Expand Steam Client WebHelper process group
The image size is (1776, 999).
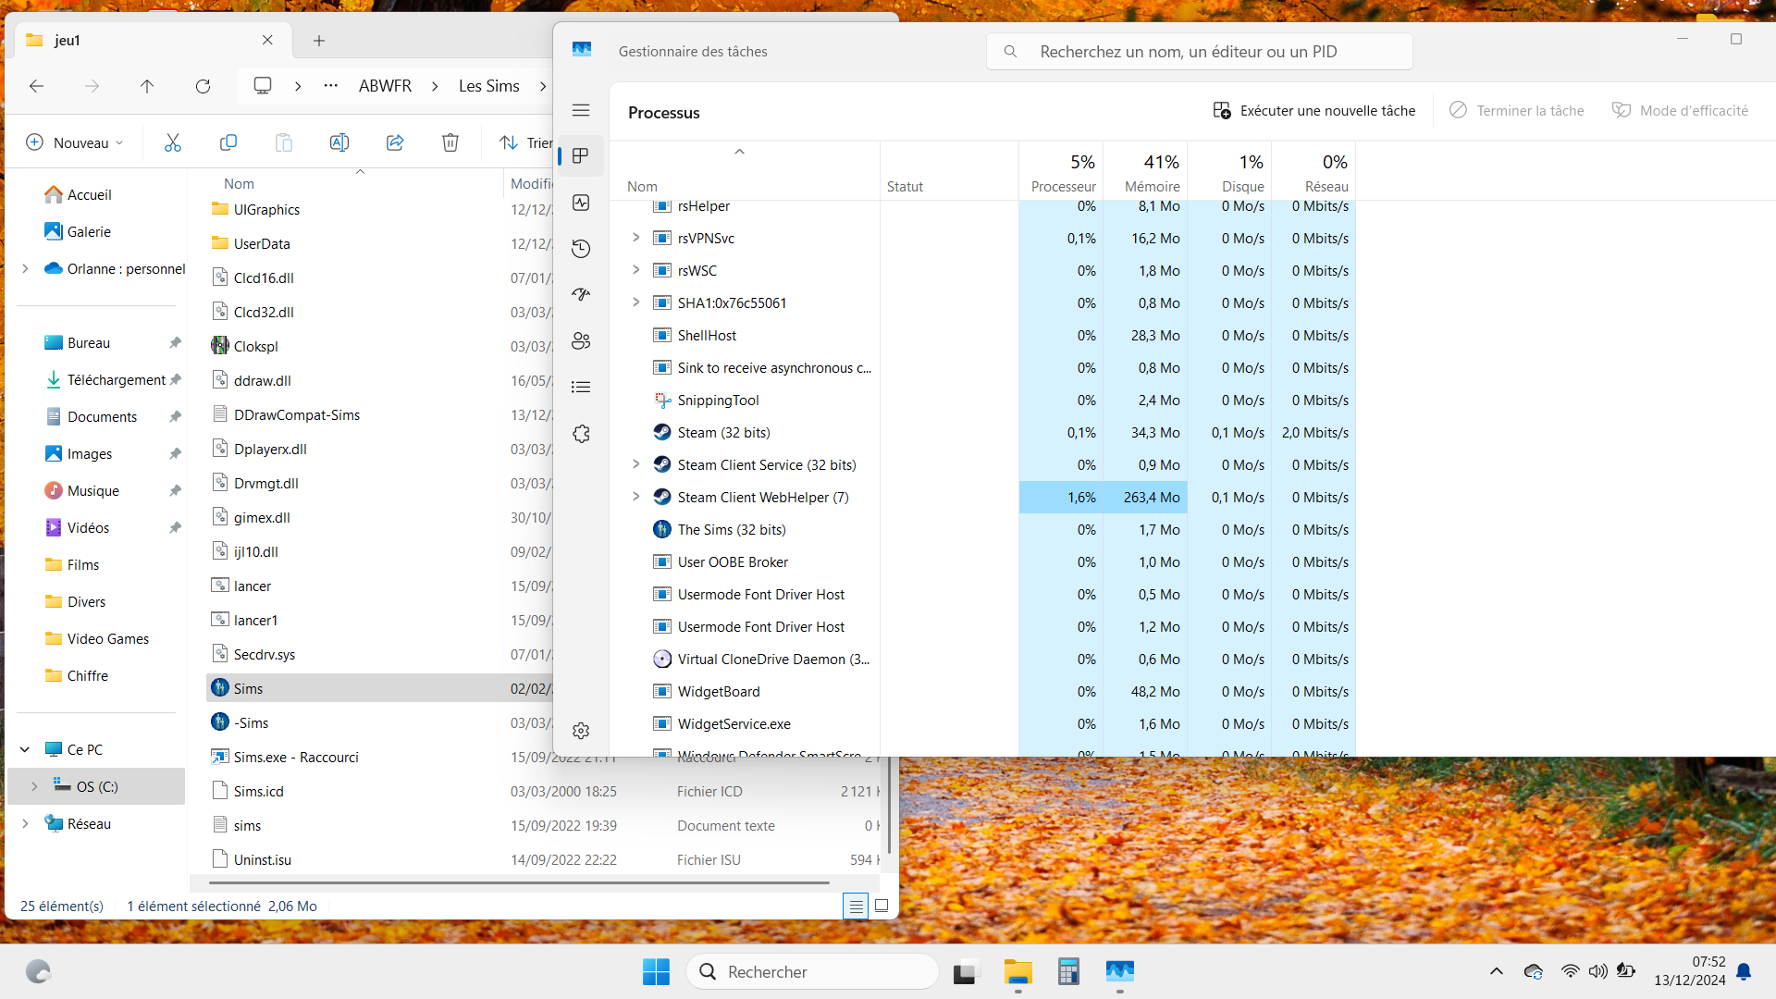[x=636, y=497]
